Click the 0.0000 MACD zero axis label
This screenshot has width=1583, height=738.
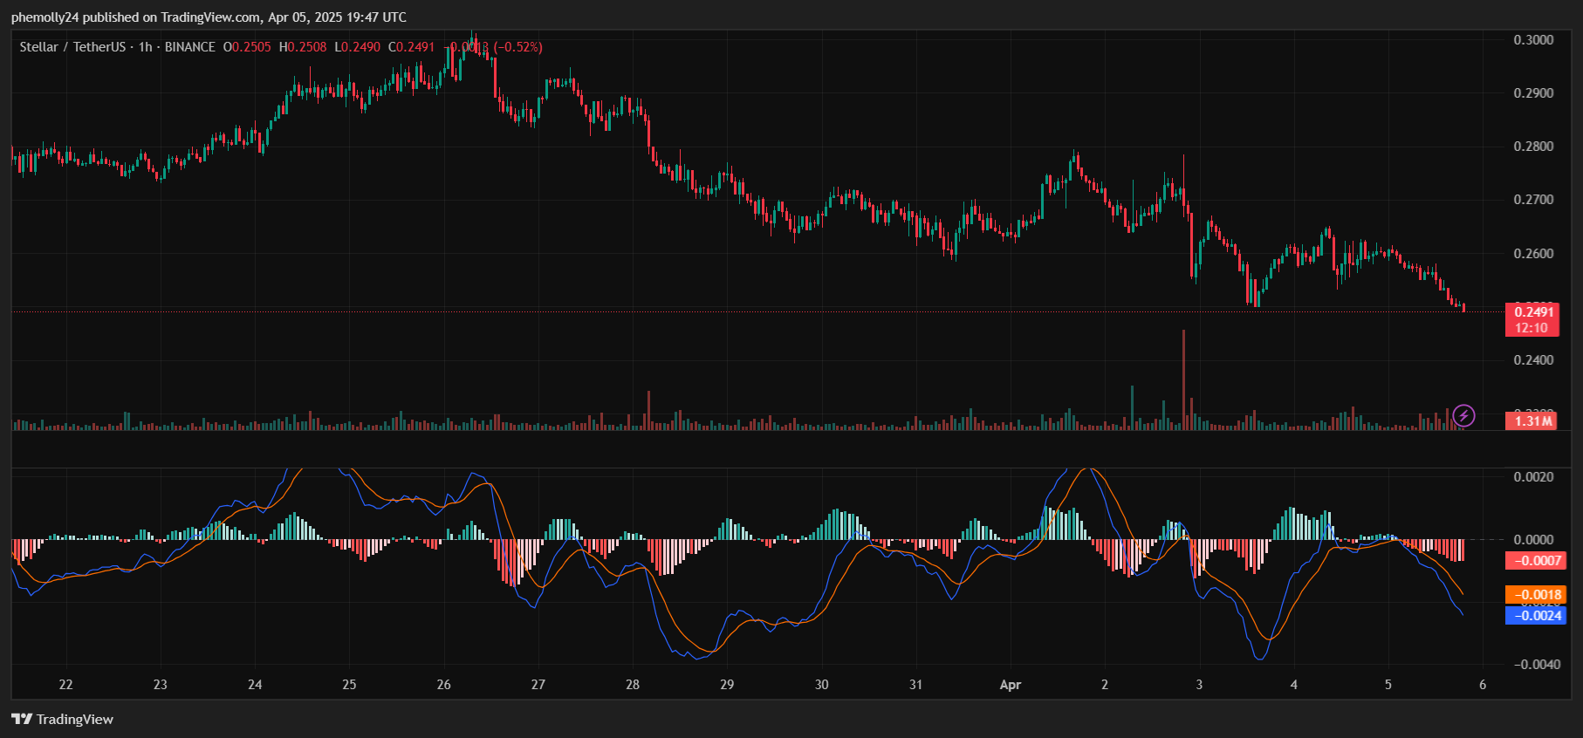coord(1532,540)
